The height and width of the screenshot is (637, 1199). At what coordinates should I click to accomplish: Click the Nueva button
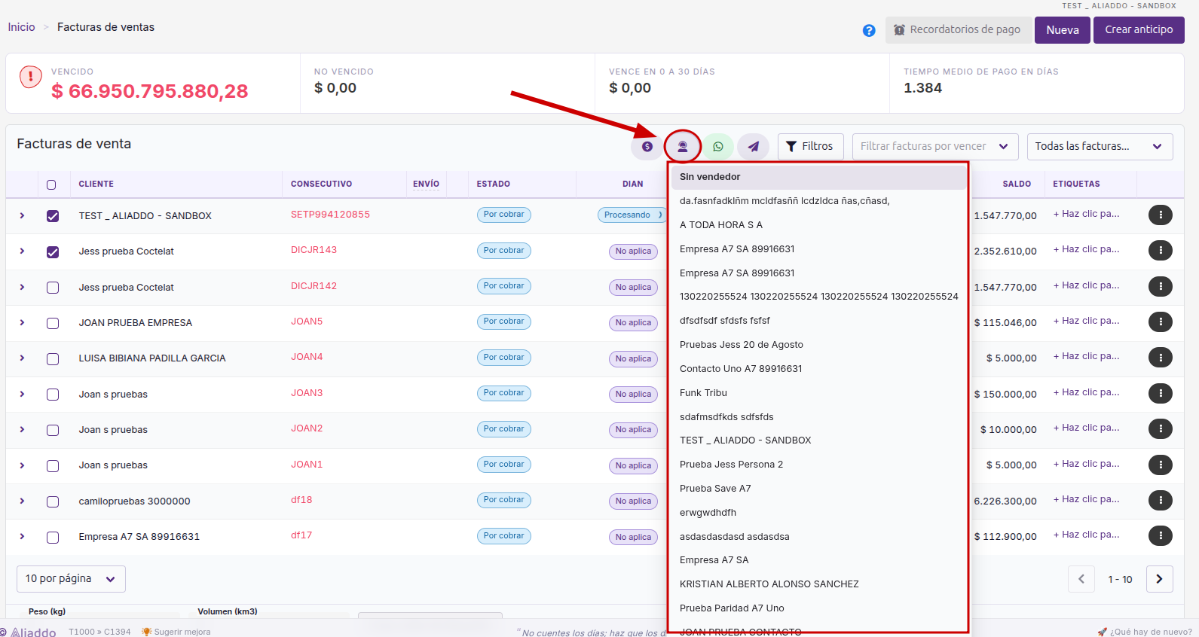(x=1062, y=30)
